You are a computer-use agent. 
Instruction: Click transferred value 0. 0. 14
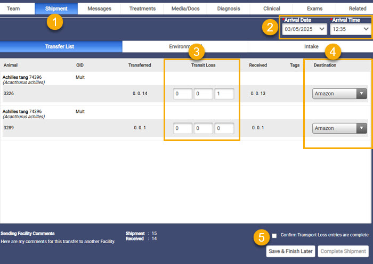(x=140, y=93)
